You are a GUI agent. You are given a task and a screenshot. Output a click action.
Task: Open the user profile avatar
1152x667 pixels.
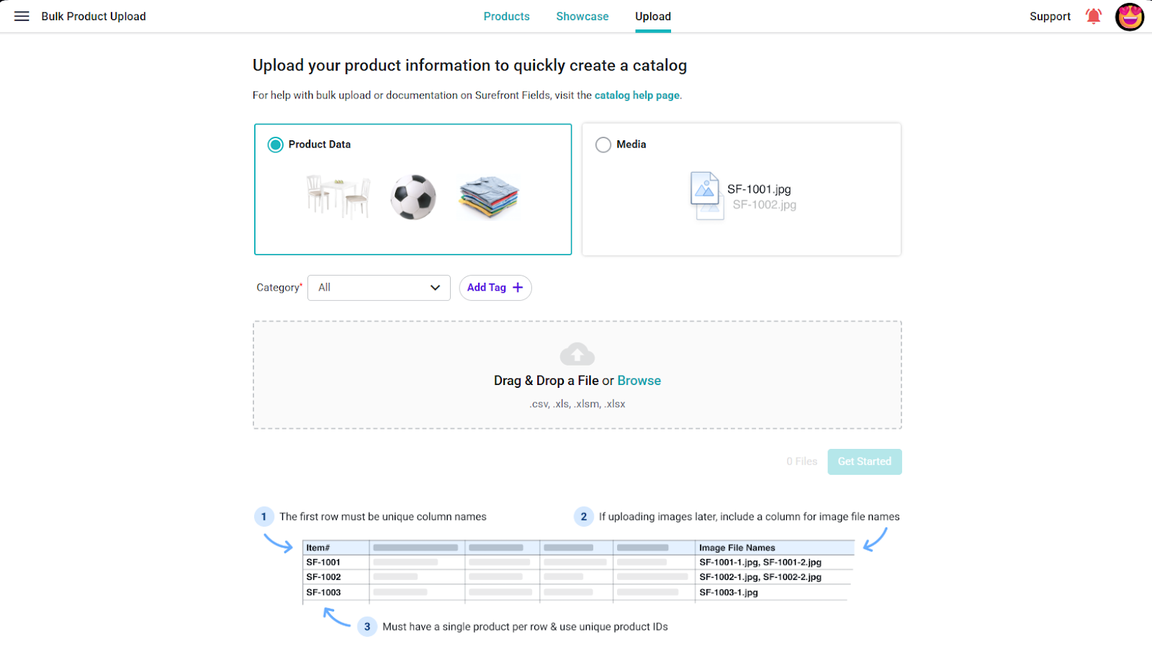pyautogui.click(x=1130, y=17)
